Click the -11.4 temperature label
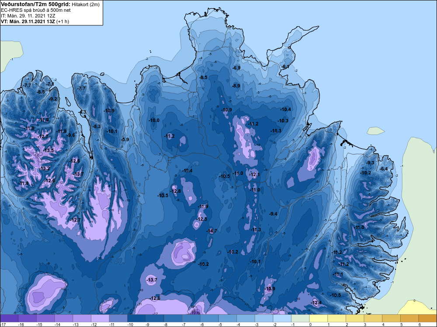 pos(187,171)
